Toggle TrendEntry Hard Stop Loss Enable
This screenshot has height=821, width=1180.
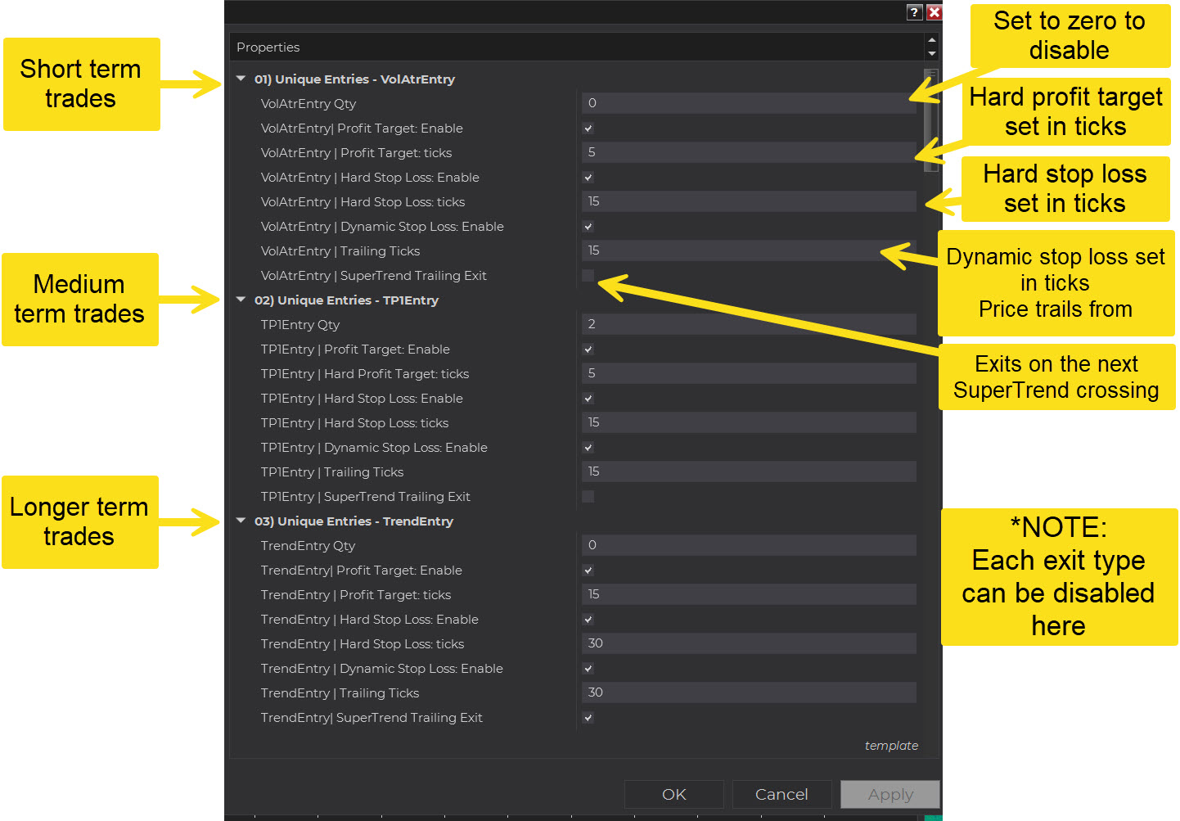[588, 620]
